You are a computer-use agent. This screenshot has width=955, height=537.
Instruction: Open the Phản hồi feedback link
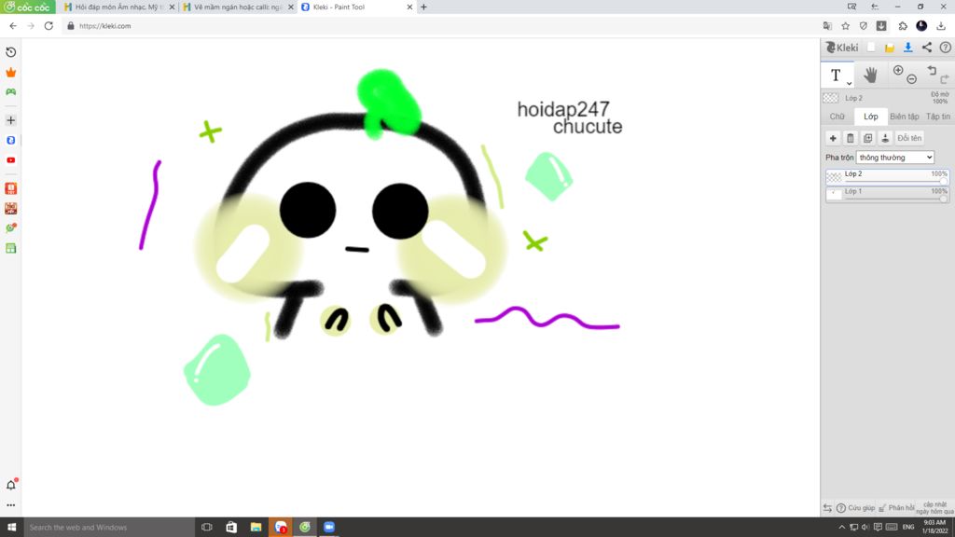[896, 508]
